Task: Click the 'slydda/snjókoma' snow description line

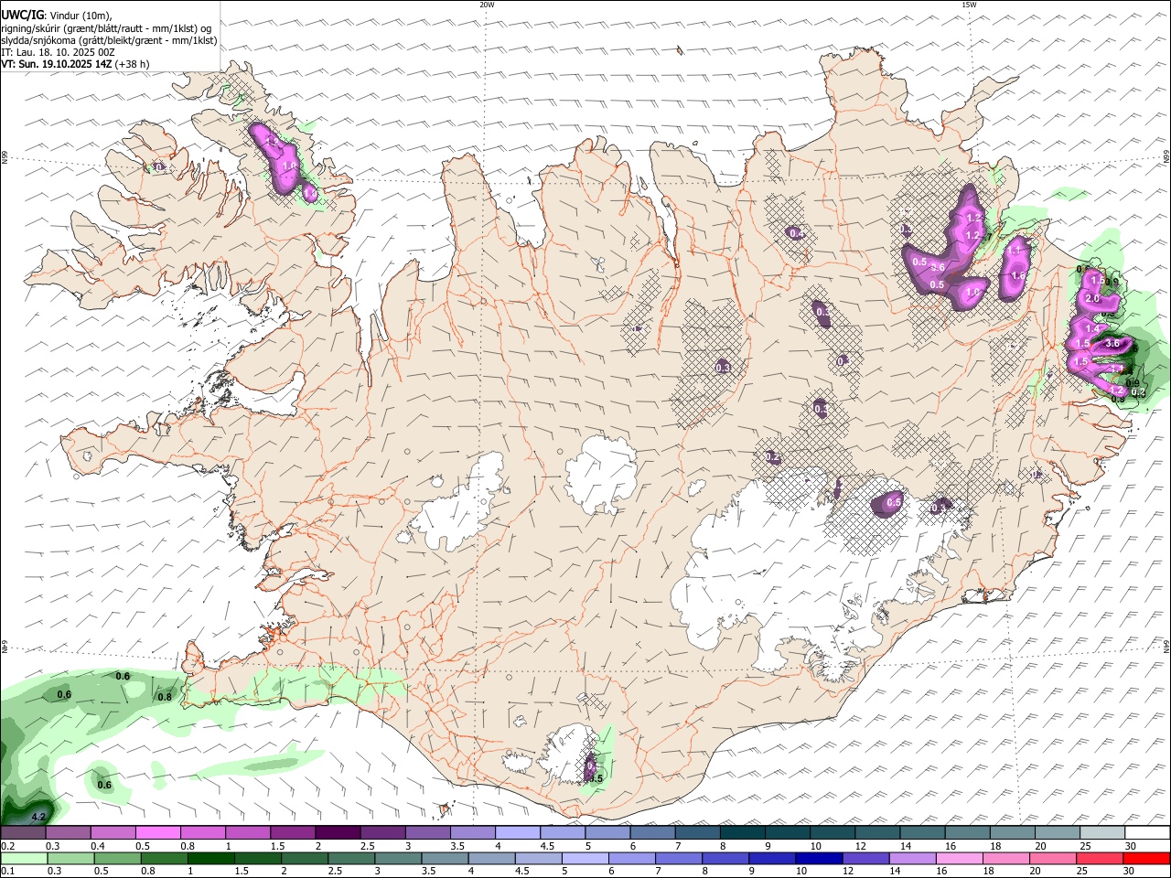Action: pos(110,40)
